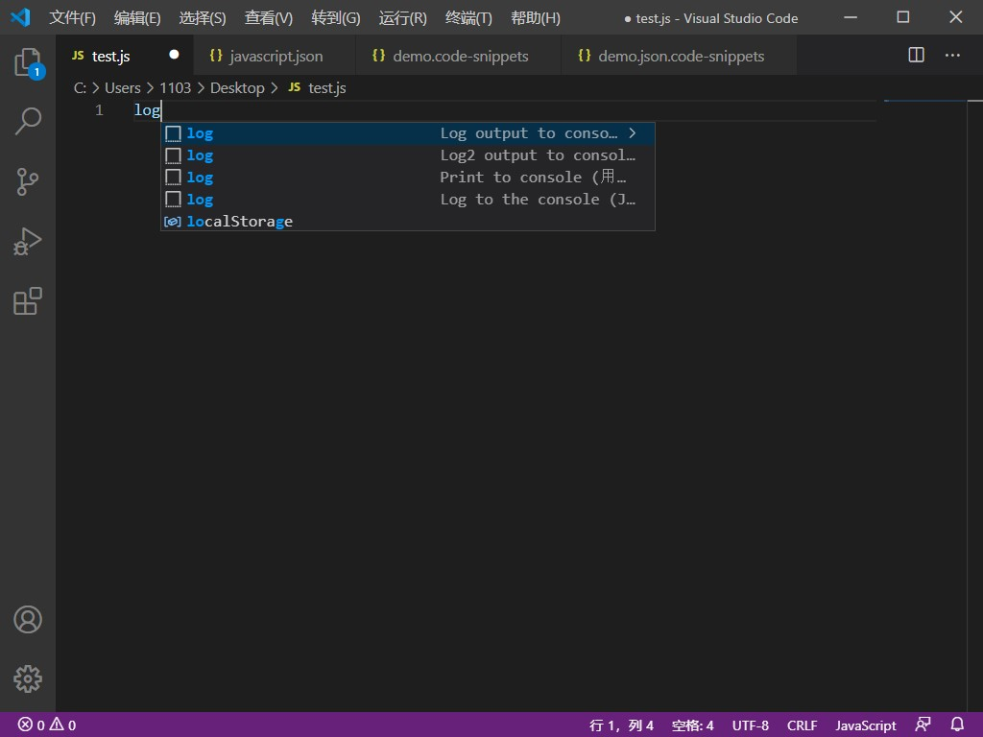
Task: Select the 'Log2 output to console' suggestion
Action: 408,155
